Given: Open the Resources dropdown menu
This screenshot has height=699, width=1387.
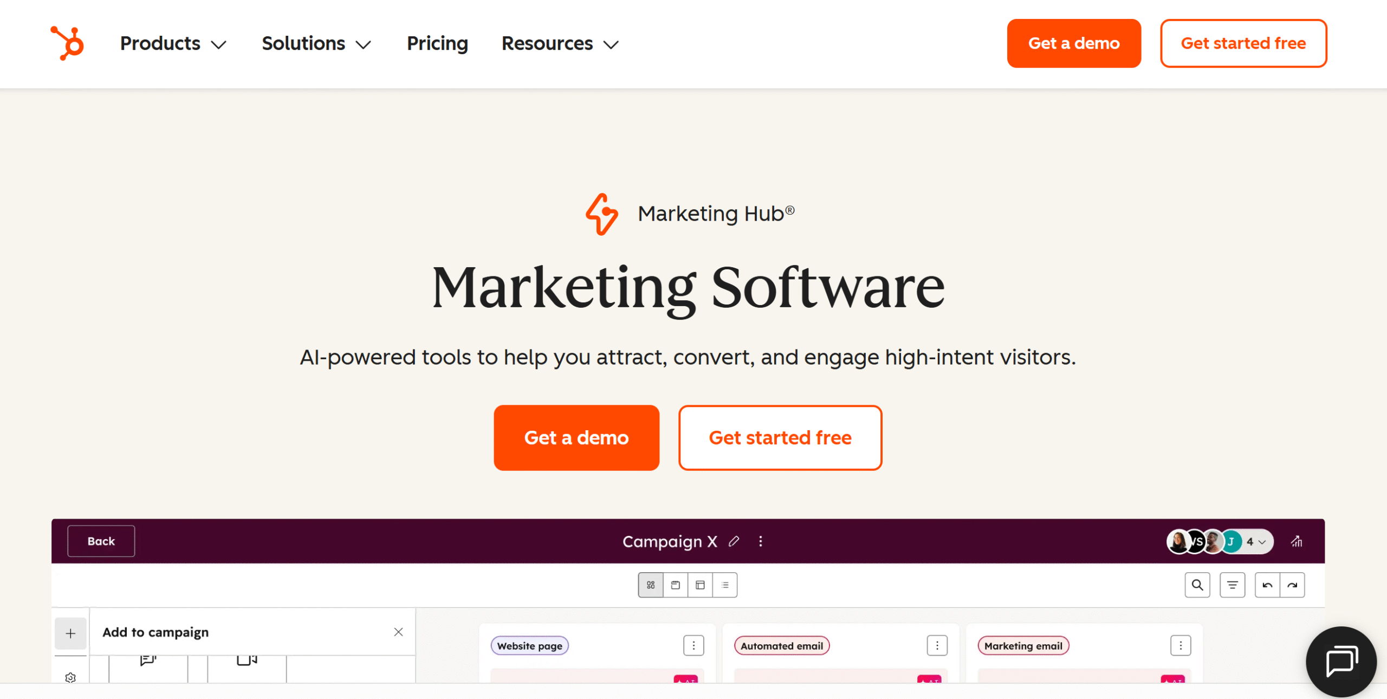Looking at the screenshot, I should click(x=560, y=43).
